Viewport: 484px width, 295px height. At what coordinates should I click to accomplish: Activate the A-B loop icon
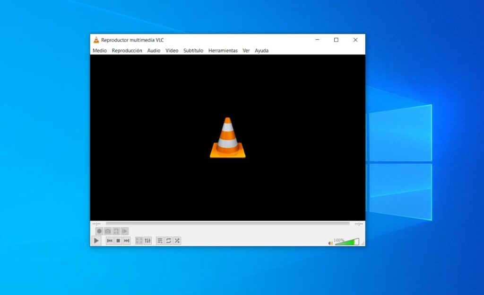click(x=116, y=231)
